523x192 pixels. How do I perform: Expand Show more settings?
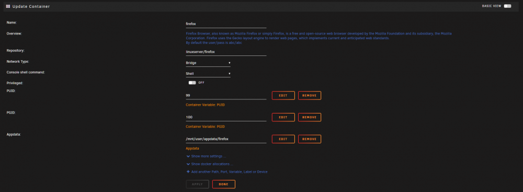tap(209, 156)
